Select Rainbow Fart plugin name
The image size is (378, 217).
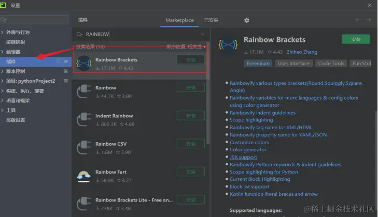(x=111, y=172)
